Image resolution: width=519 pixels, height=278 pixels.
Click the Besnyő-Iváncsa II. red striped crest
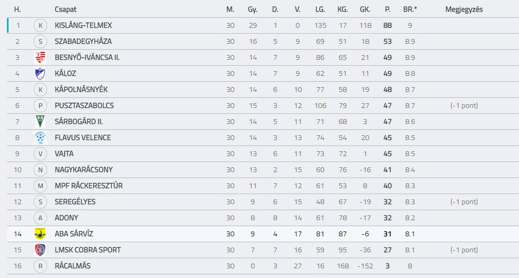(40, 58)
